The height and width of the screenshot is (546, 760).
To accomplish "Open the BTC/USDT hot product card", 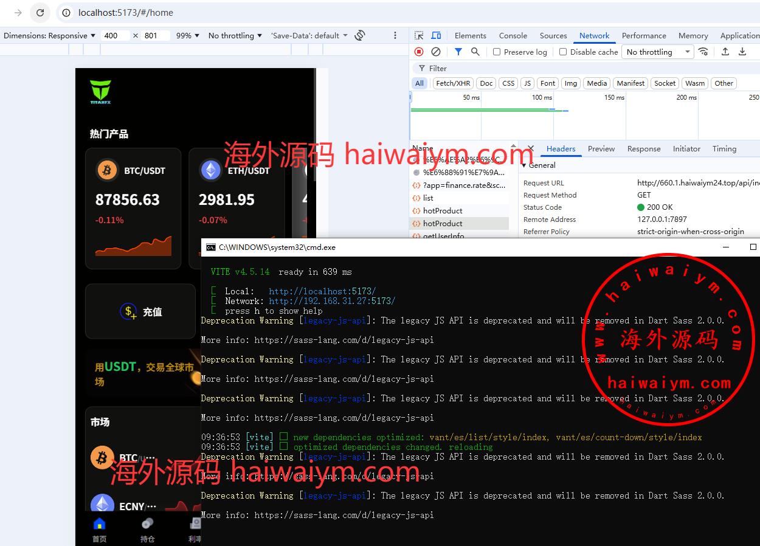I will (133, 208).
